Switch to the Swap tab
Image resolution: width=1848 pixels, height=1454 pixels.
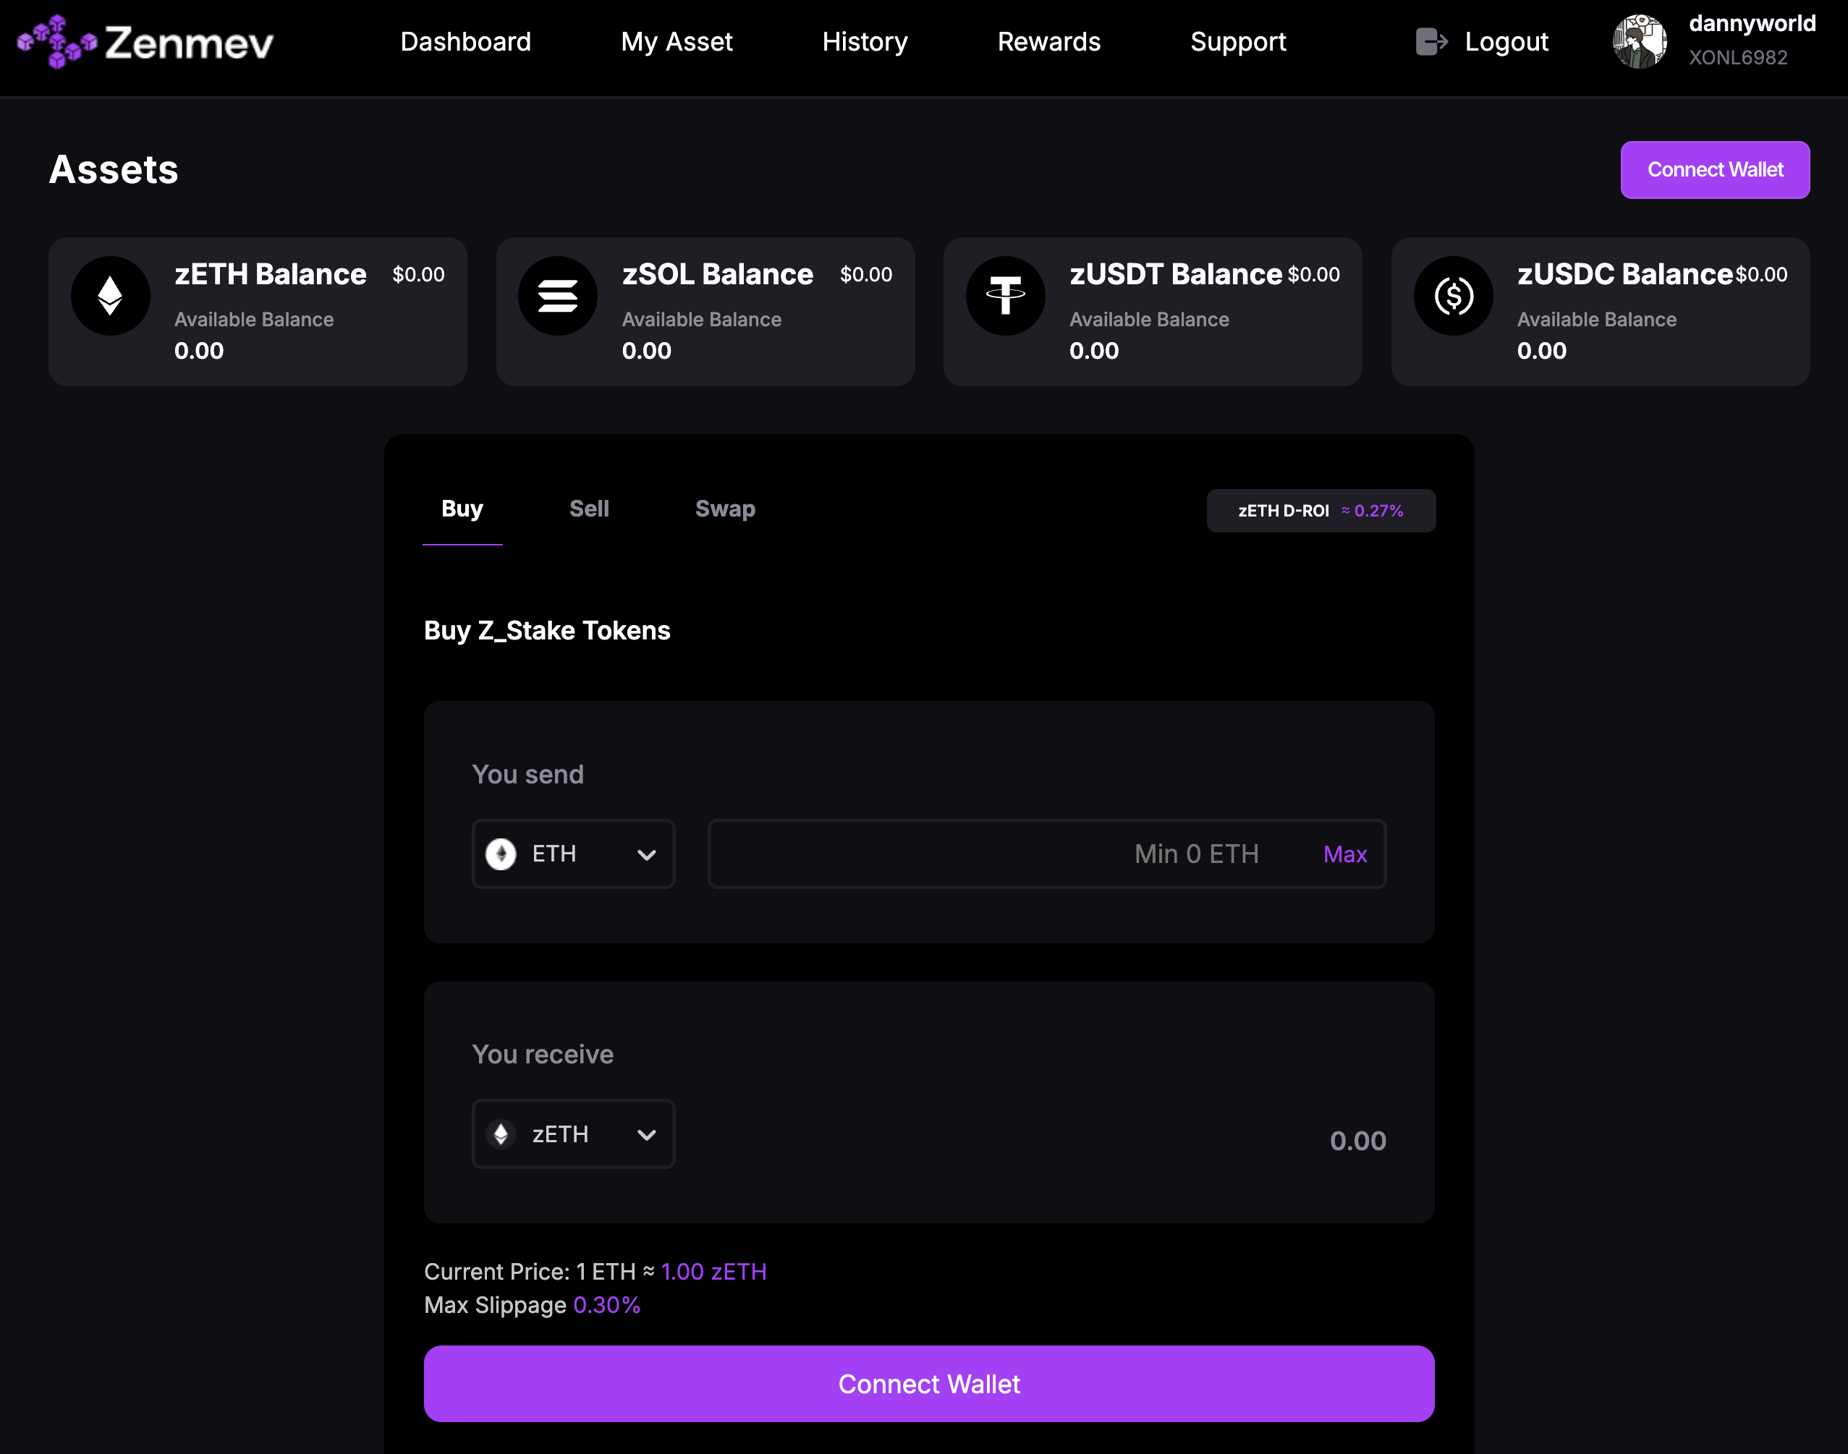point(725,509)
